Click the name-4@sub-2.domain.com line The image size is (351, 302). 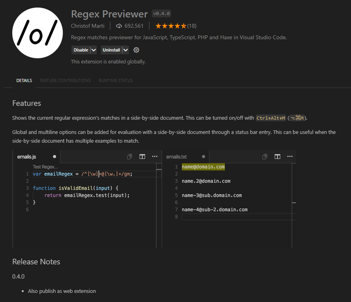click(215, 209)
